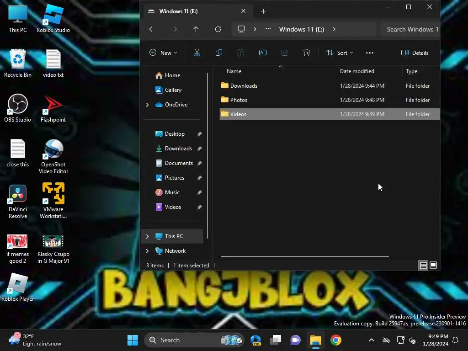Sort by the Type column header

(x=412, y=71)
